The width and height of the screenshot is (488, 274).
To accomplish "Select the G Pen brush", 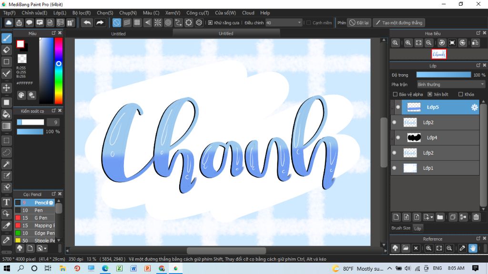I will pos(35,218).
